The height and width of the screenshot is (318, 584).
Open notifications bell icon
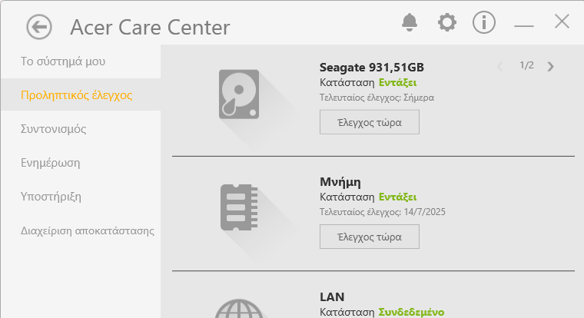pyautogui.click(x=410, y=22)
